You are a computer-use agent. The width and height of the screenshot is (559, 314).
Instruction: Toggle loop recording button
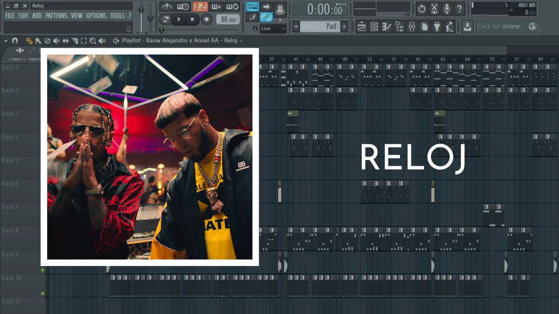pos(232,7)
